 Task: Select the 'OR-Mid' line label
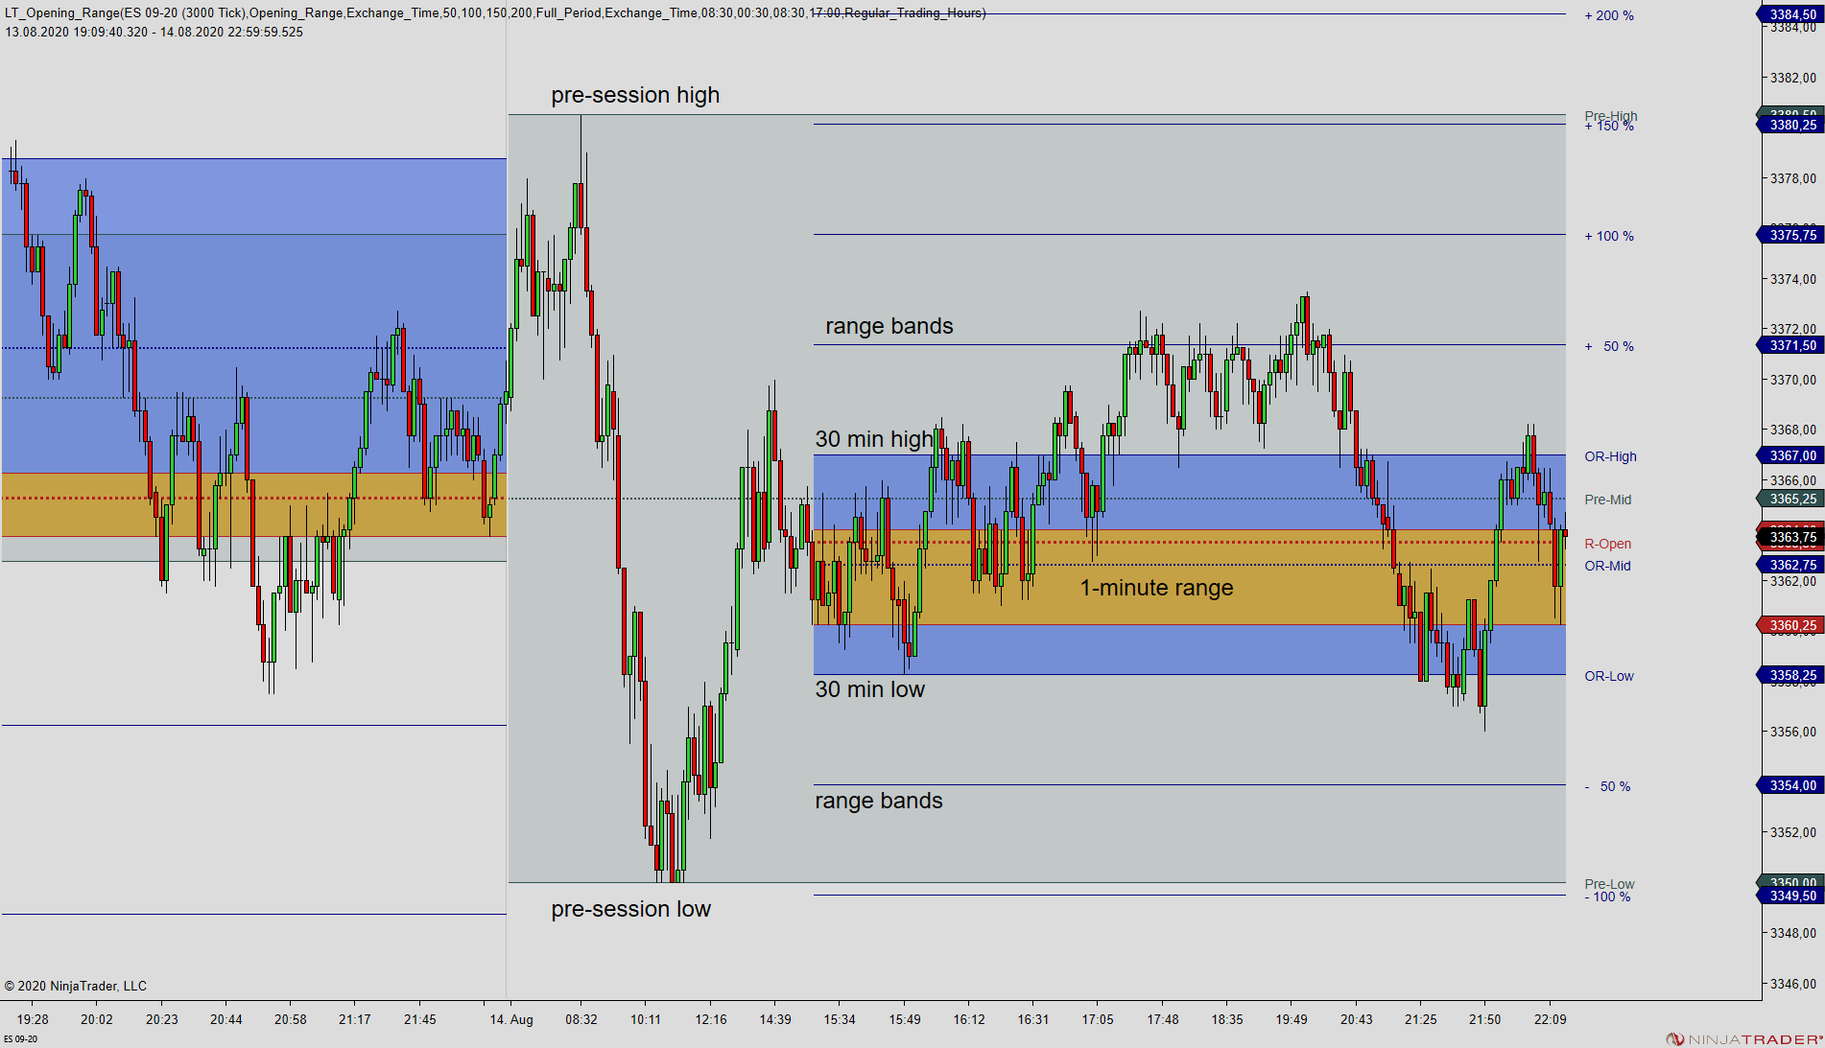(1607, 566)
